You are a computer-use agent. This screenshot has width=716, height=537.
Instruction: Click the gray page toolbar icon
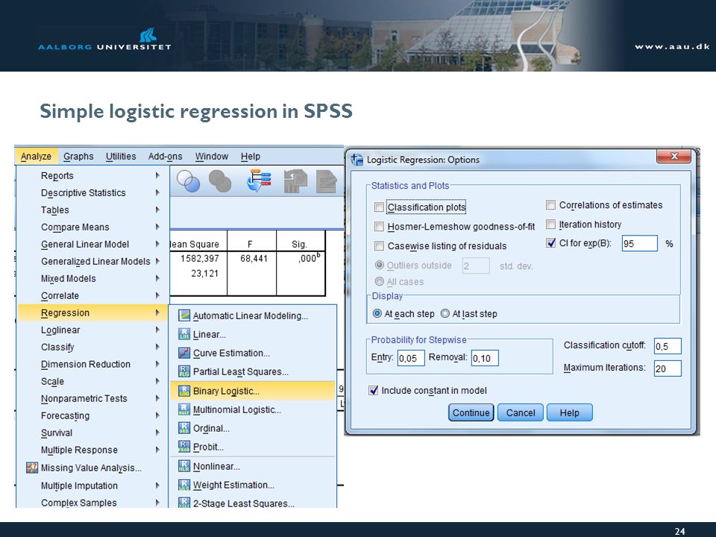click(x=326, y=180)
